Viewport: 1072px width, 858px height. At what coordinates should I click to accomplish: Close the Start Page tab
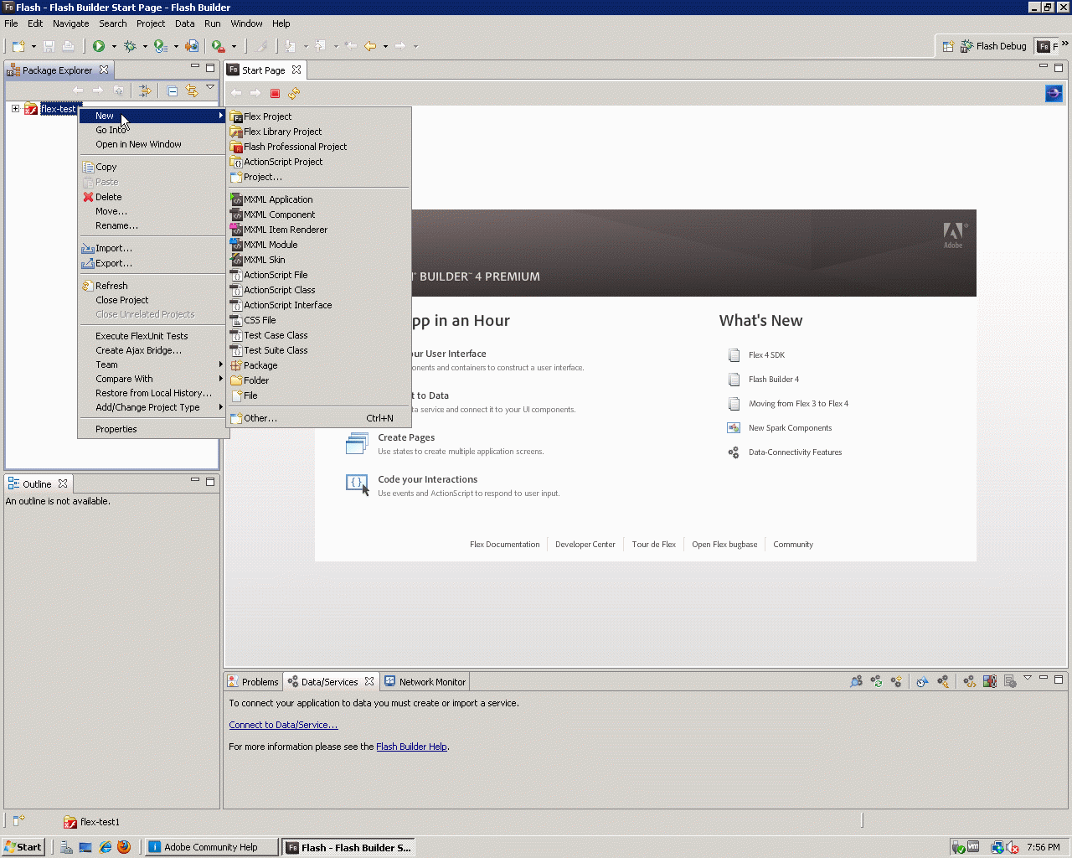coord(296,70)
